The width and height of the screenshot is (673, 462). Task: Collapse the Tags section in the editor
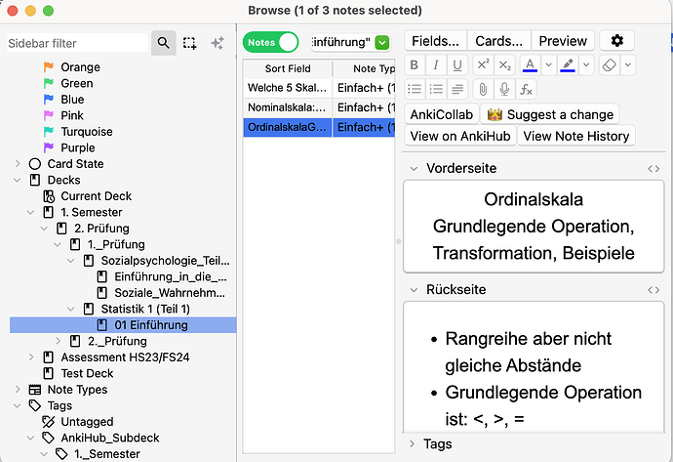[x=412, y=444]
